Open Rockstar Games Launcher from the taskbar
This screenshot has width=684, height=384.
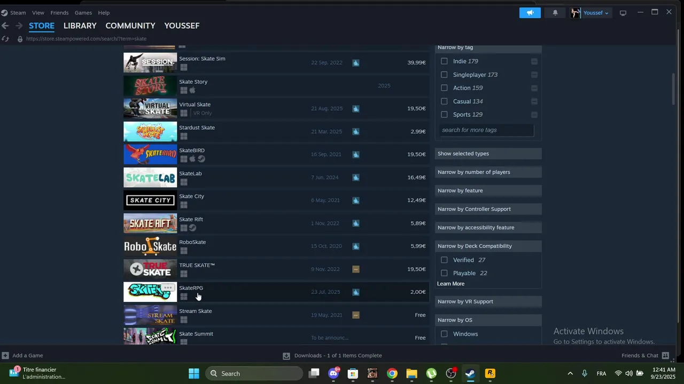coord(490,373)
